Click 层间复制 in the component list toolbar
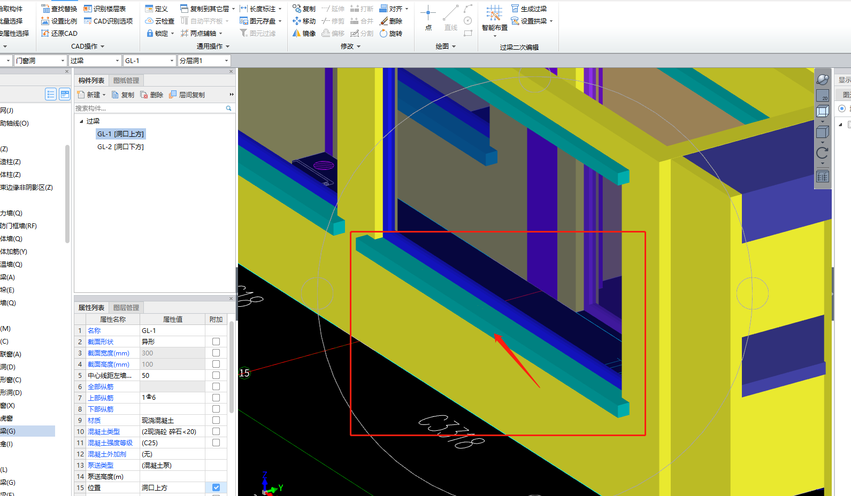Screen dimensions: 851x496 click(x=187, y=95)
